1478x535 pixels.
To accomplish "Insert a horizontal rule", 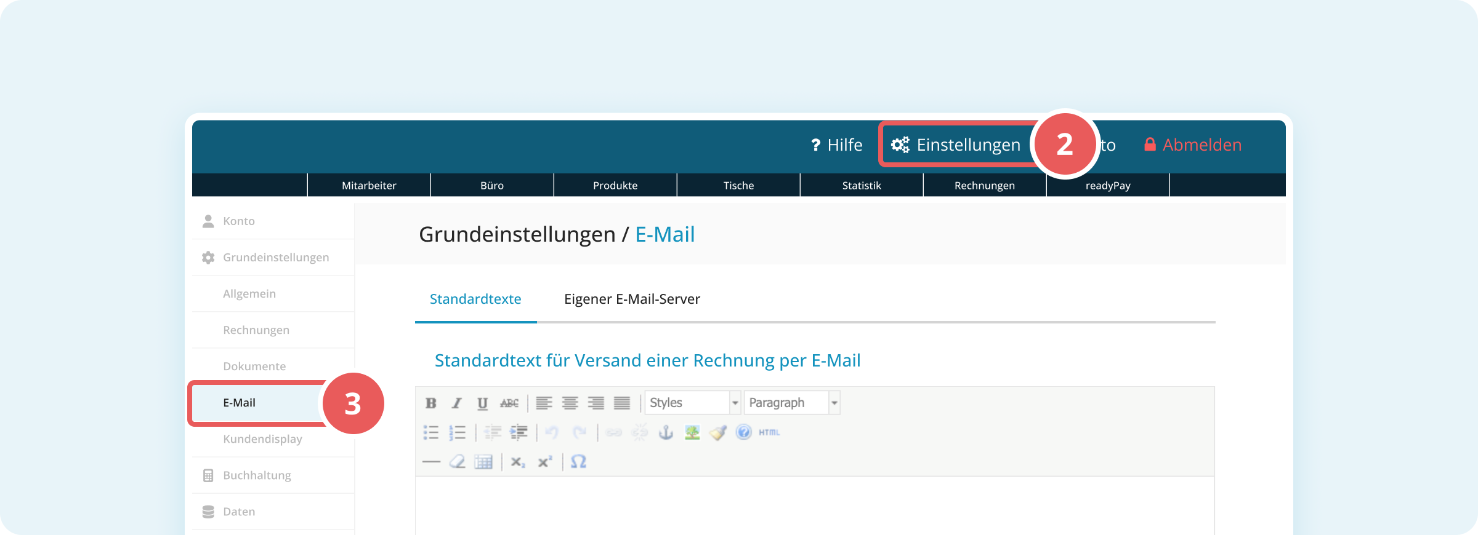I will pos(431,462).
